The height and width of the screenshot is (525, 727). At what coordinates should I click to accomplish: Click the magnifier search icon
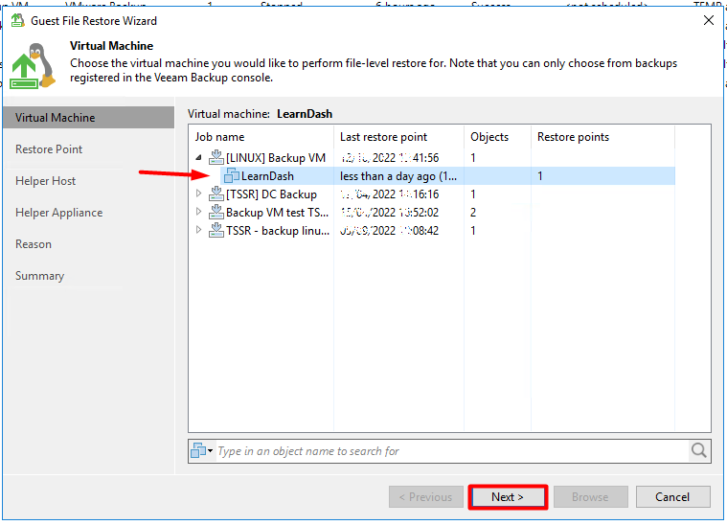click(x=698, y=451)
